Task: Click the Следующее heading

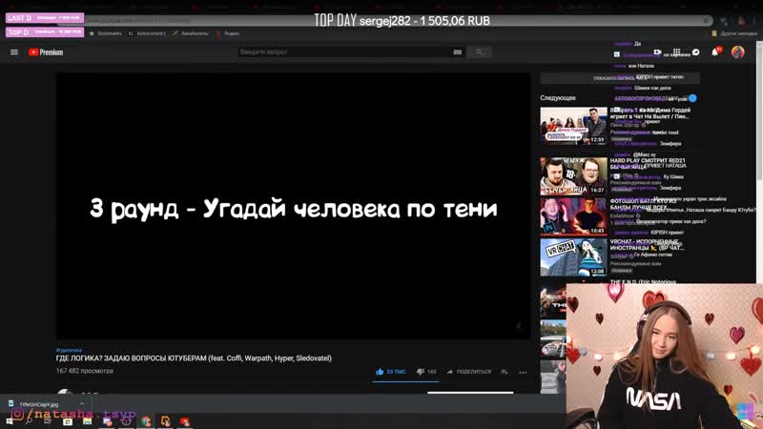Action: [558, 98]
